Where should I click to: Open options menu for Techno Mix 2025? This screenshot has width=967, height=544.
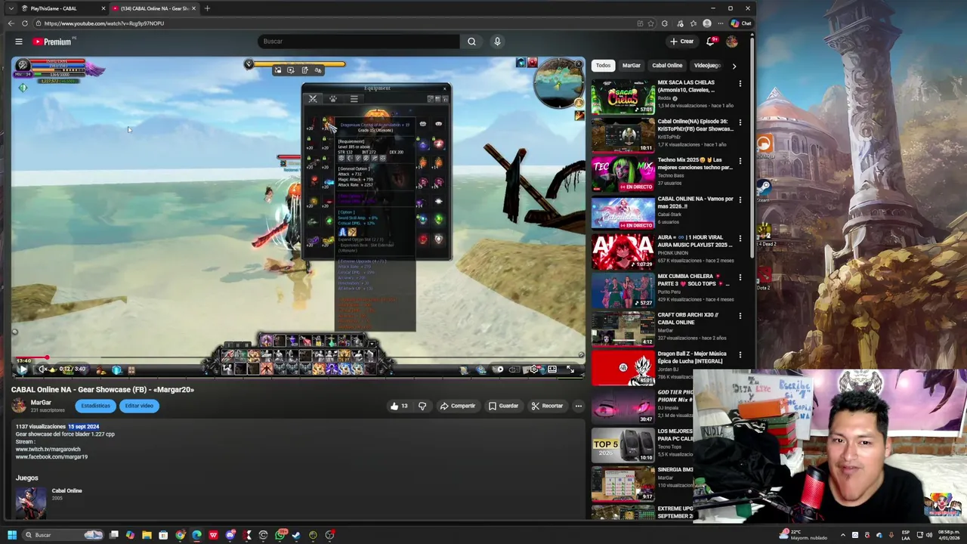point(740,161)
